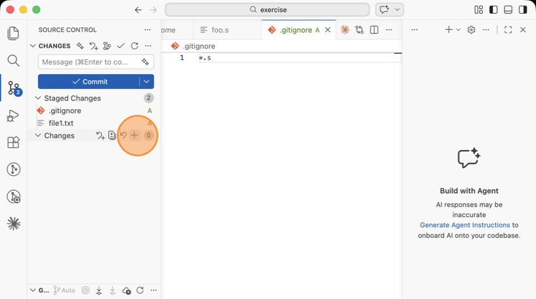The image size is (536, 299).
Task: Open the Explorer view in activity bar
Action: click(x=14, y=33)
